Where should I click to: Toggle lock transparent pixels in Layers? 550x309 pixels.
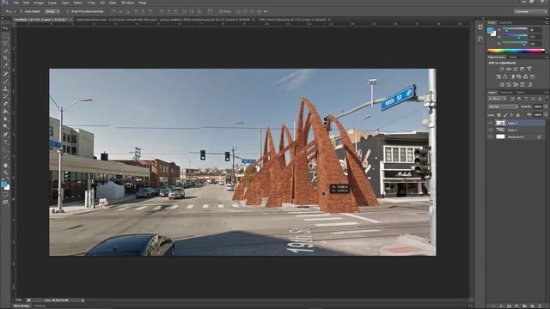(x=498, y=115)
